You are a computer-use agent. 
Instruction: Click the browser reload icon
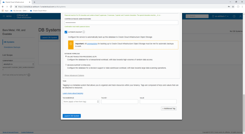coord(12,6)
